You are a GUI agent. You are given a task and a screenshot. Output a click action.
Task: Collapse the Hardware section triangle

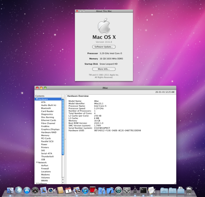(37, 99)
